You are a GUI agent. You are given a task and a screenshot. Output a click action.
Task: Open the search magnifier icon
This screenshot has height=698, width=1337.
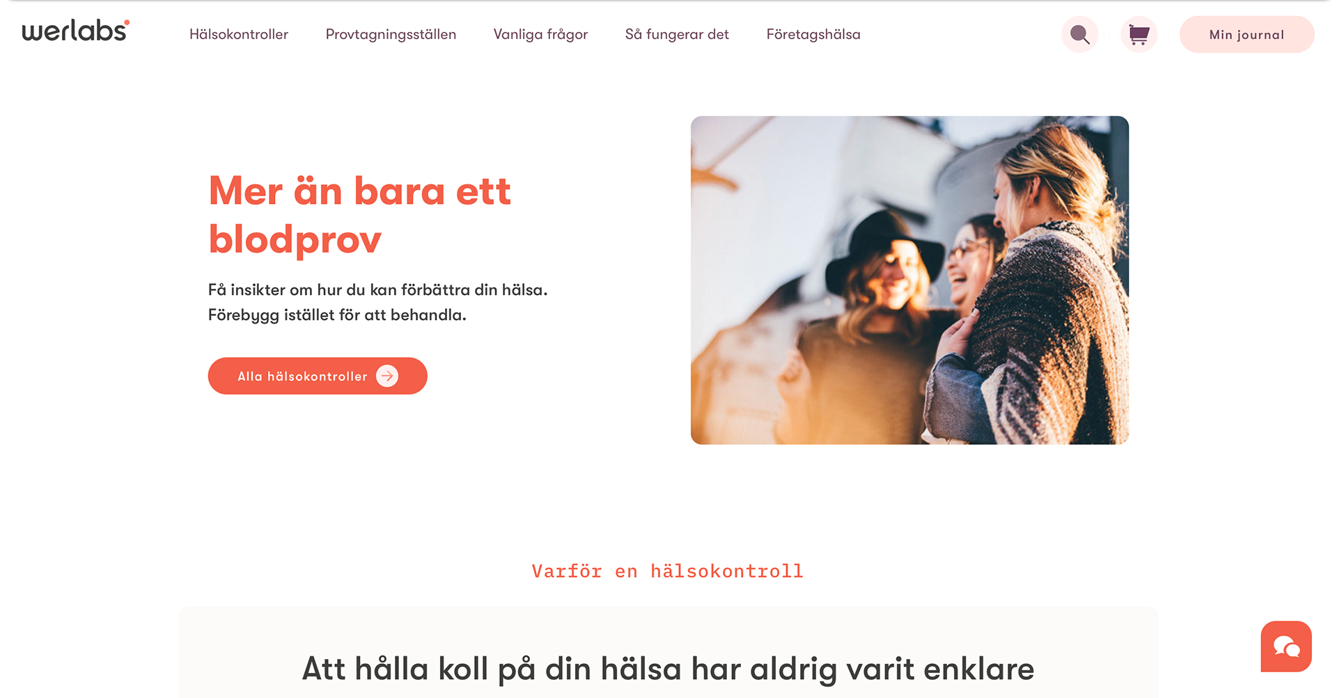1079,34
